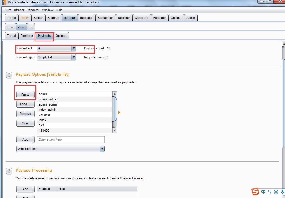Click Add button in Payload Processing
Image resolution: width=285 pixels, height=198 pixels.
click(x=25, y=189)
